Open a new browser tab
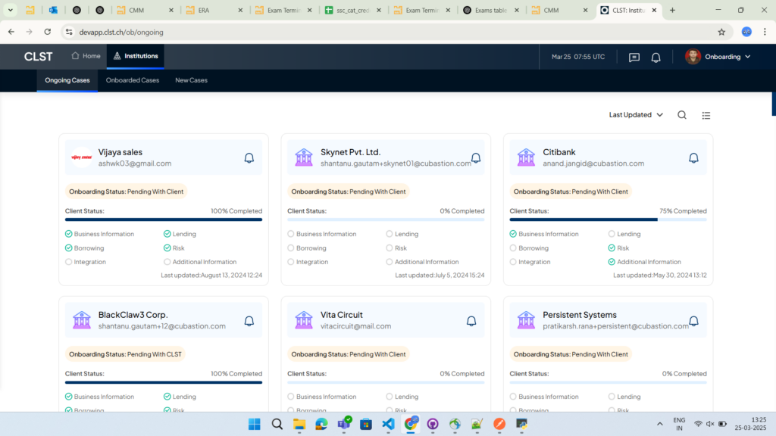776x436 pixels. (x=672, y=10)
